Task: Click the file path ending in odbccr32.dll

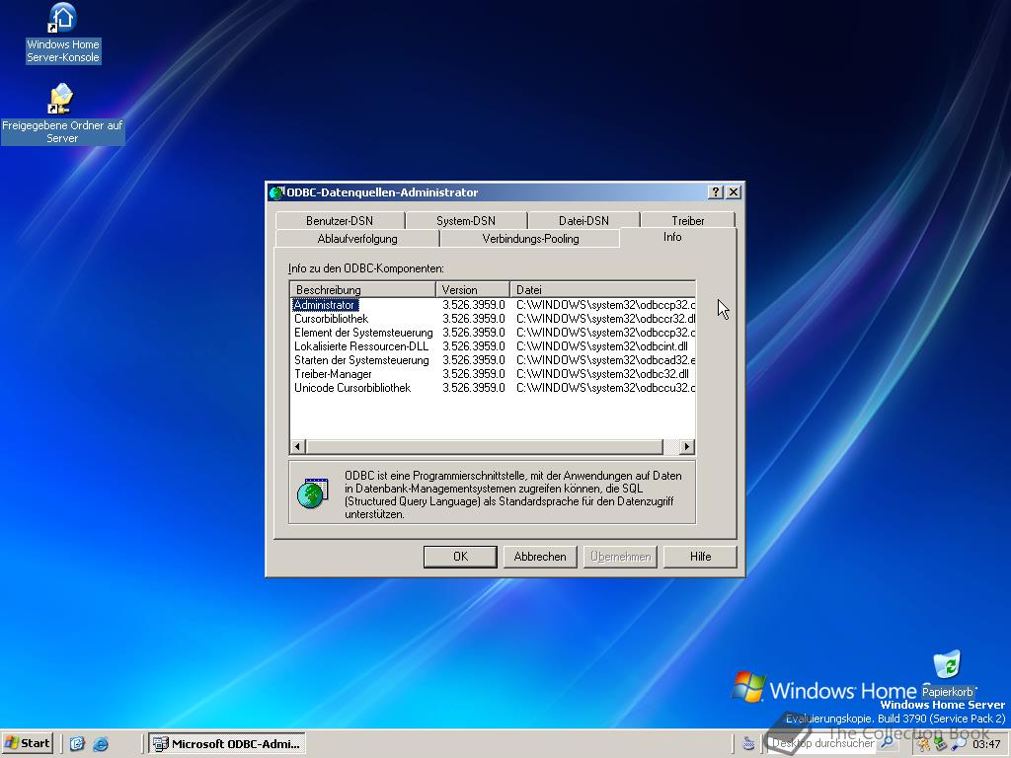Action: (605, 319)
